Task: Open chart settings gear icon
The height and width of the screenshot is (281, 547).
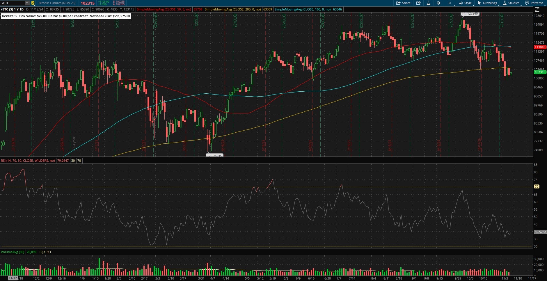Action: pyautogui.click(x=438, y=3)
